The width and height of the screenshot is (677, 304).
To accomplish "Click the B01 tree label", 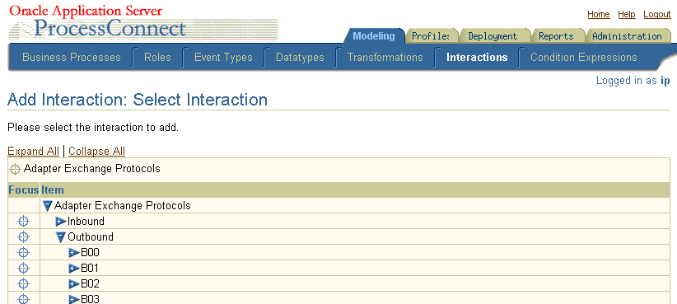I will 90,268.
